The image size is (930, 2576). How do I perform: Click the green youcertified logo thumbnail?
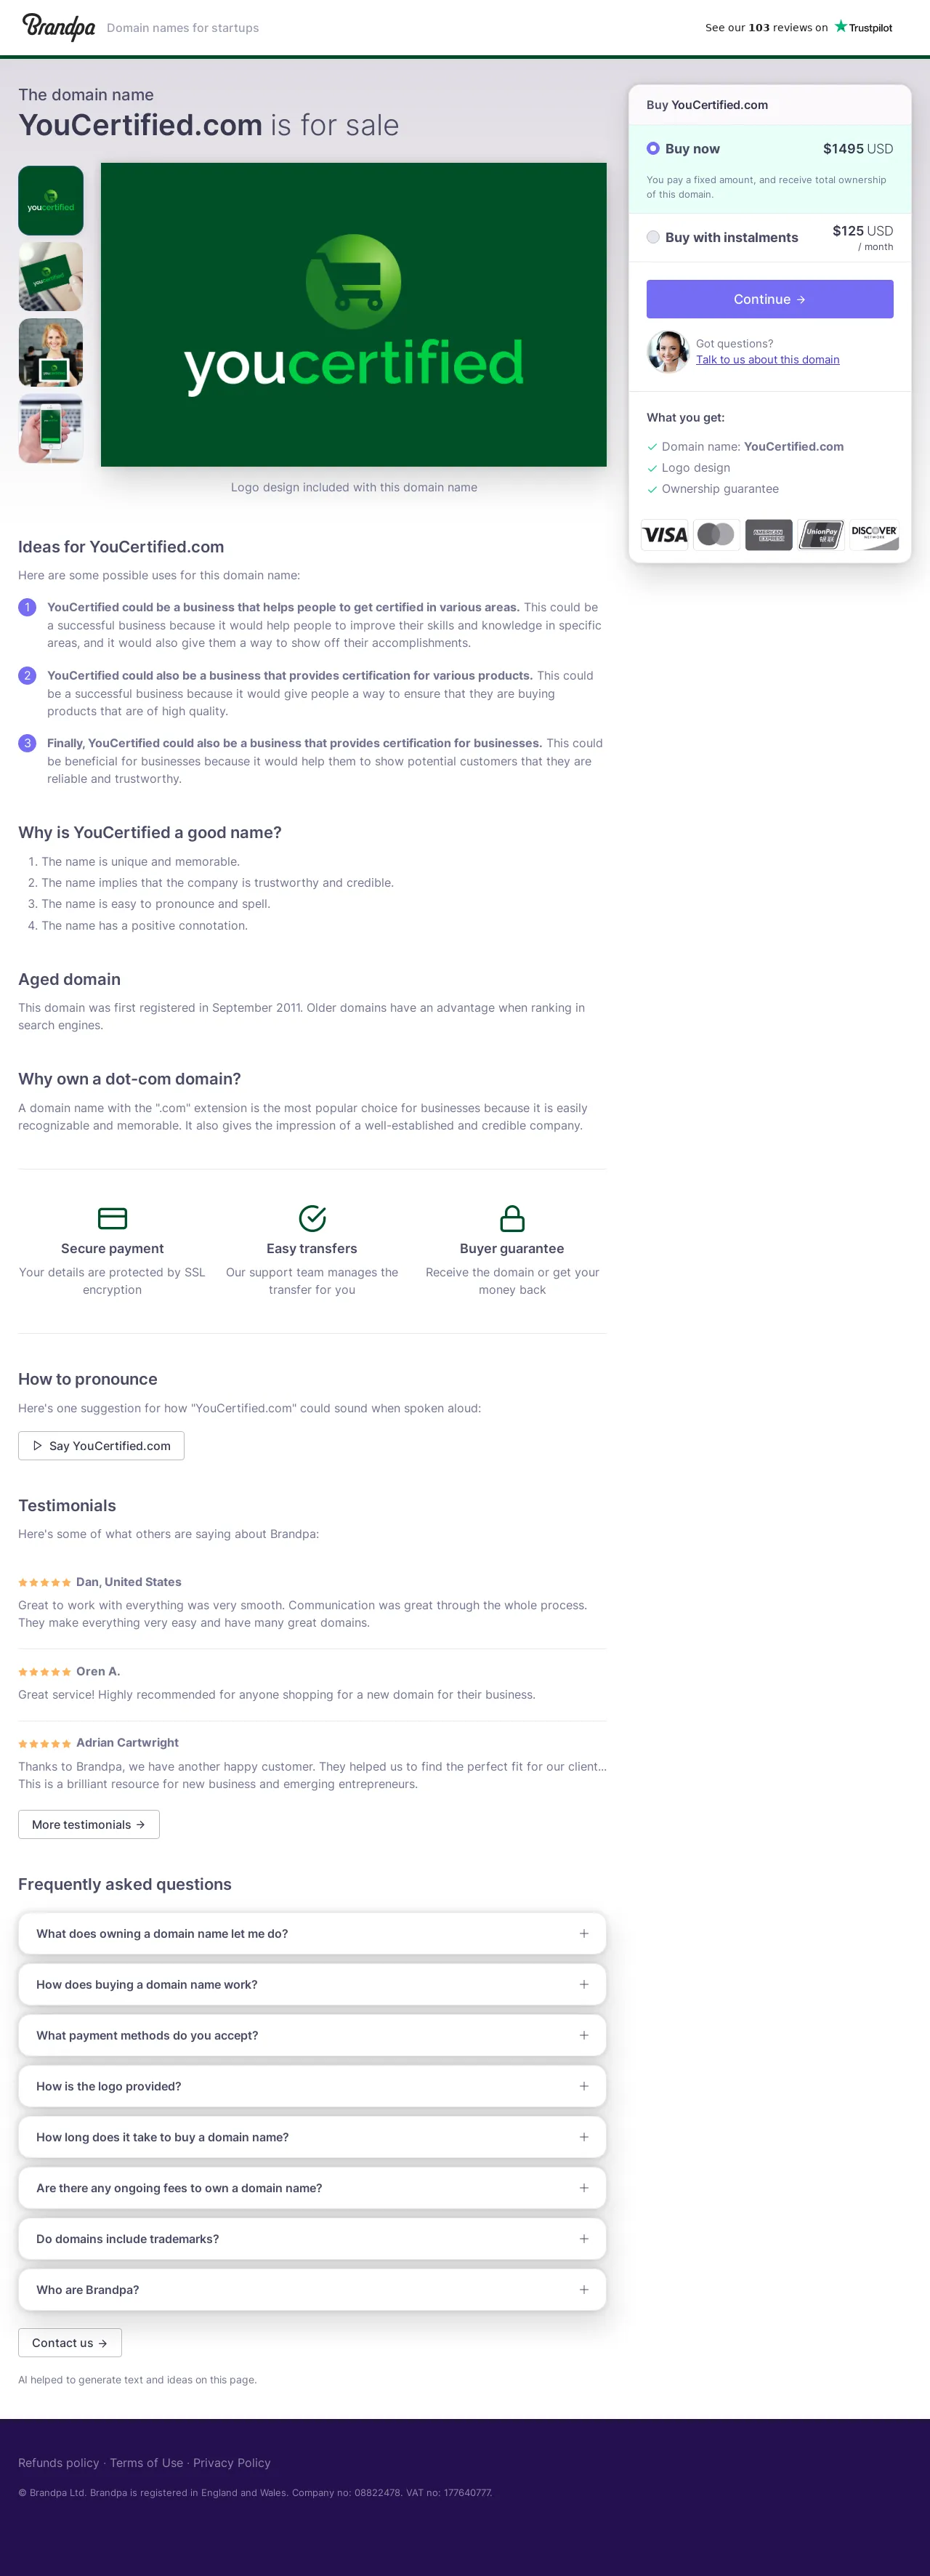click(51, 201)
